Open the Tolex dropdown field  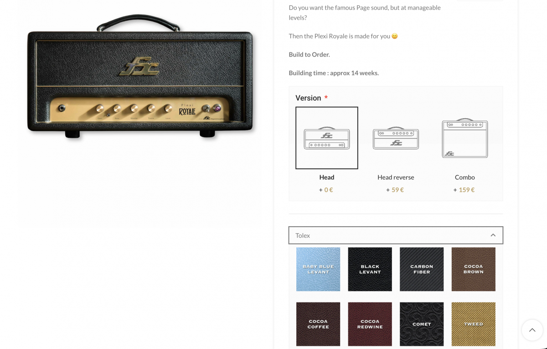coord(387,235)
